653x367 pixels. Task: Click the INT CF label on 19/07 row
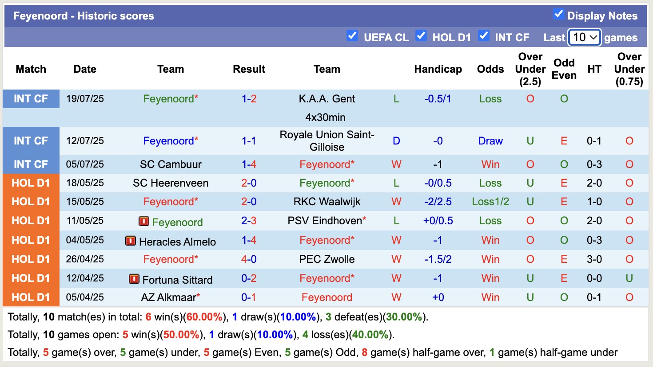(31, 99)
